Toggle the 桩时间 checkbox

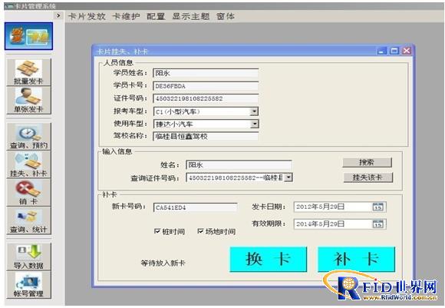[157, 231]
